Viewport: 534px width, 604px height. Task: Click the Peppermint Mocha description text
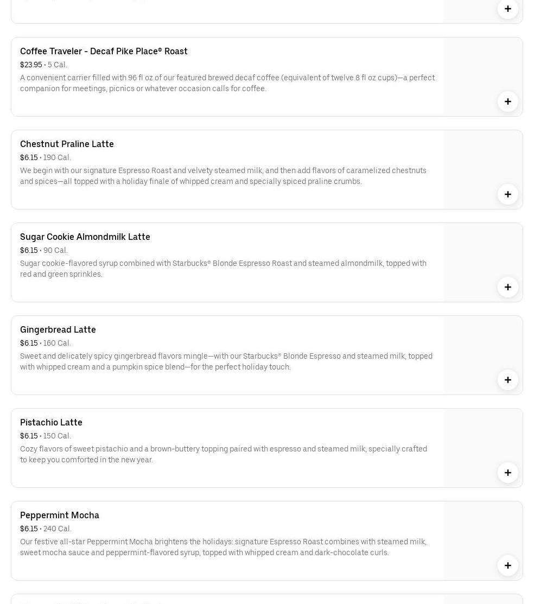tap(223, 547)
